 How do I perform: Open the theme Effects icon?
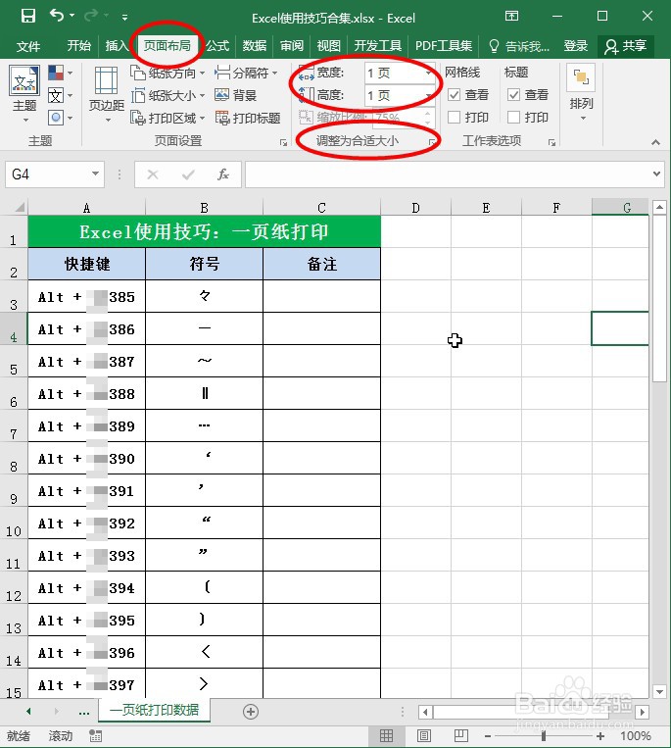click(60, 118)
